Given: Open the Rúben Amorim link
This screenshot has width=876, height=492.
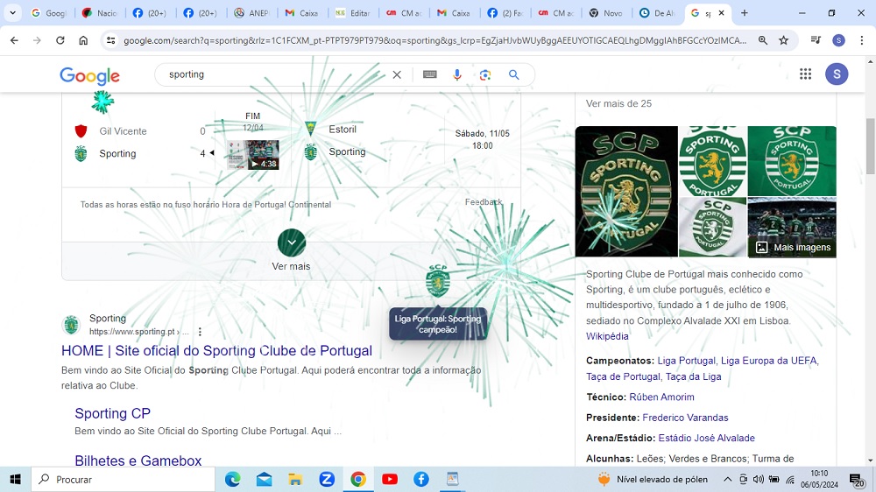Looking at the screenshot, I should click(661, 397).
